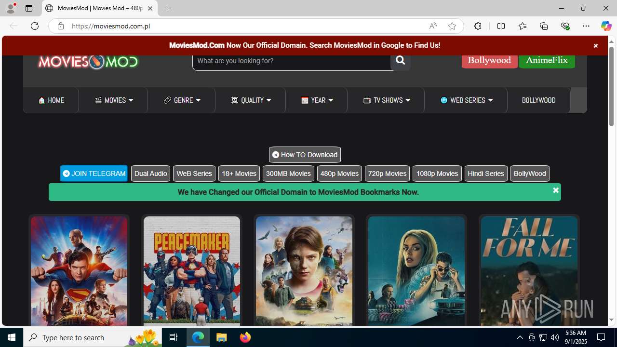617x347 pixels.
Task: Select the MoviesMod browser tab
Action: point(100,8)
